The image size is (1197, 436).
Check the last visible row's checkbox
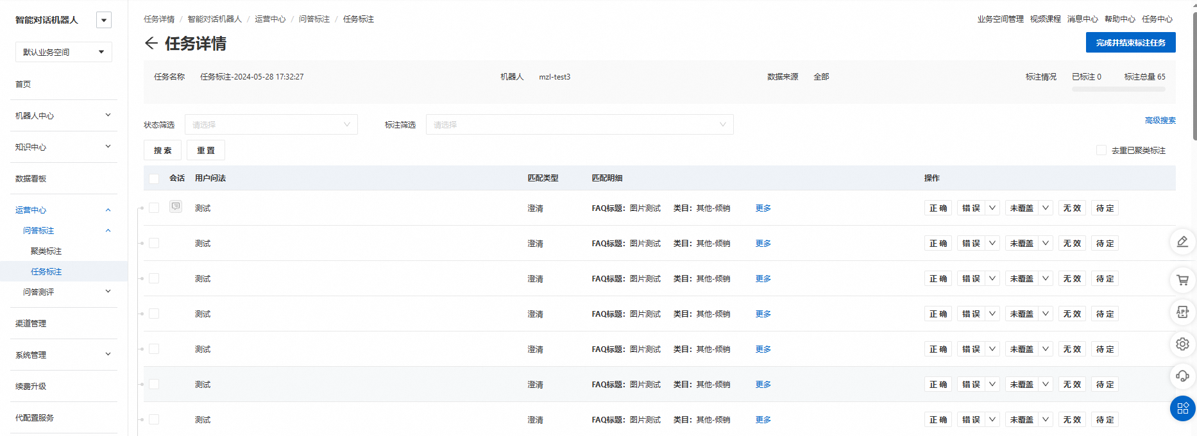(154, 419)
